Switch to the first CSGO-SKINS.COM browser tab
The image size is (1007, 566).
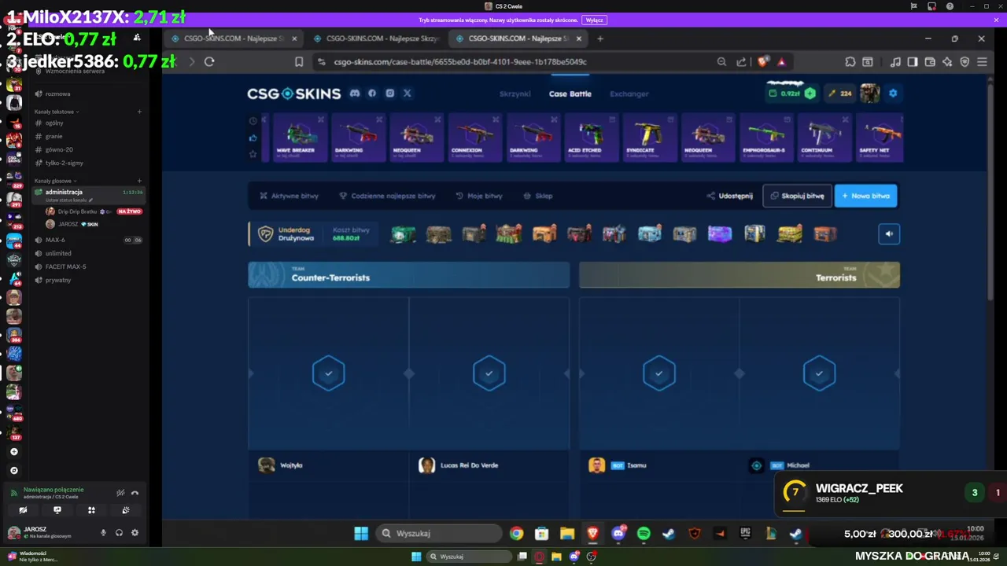point(234,38)
